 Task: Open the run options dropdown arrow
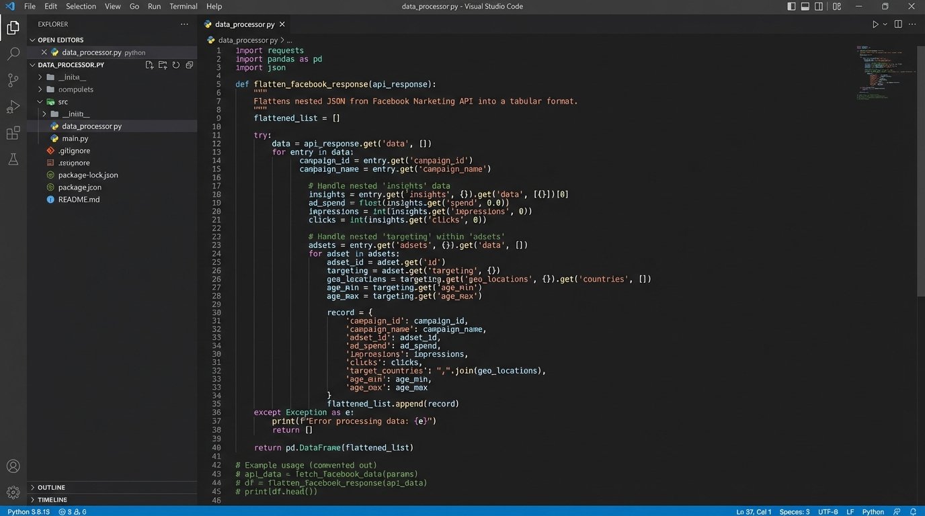[885, 24]
